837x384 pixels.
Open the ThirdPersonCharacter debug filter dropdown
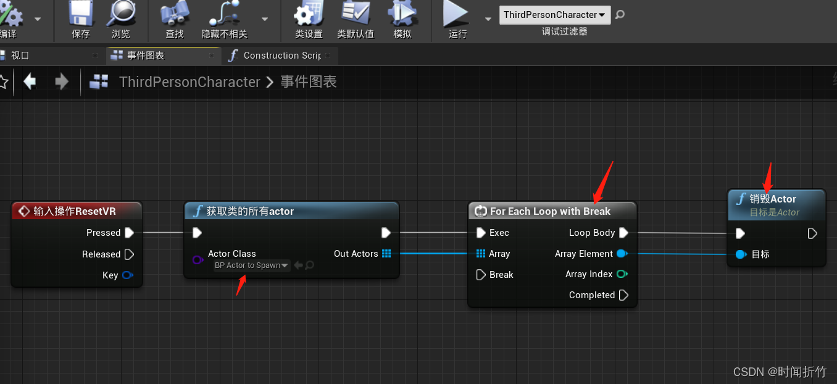[554, 15]
